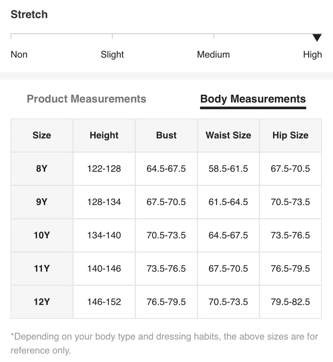Click the High stretch triangle marker
Viewport: 333px width, 362px height.
pyautogui.click(x=317, y=37)
